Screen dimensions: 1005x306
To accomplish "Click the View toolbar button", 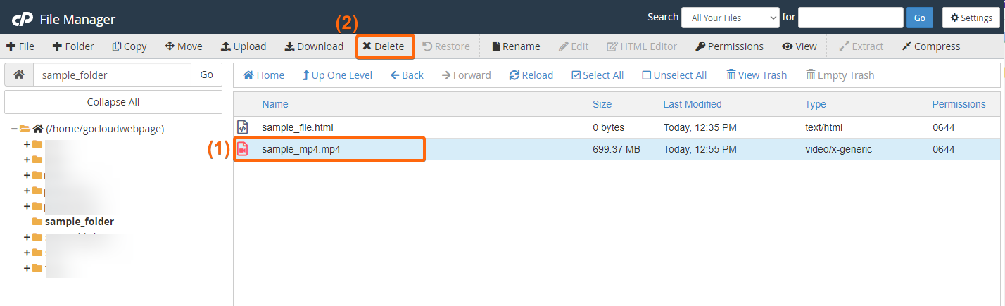I will pyautogui.click(x=799, y=46).
